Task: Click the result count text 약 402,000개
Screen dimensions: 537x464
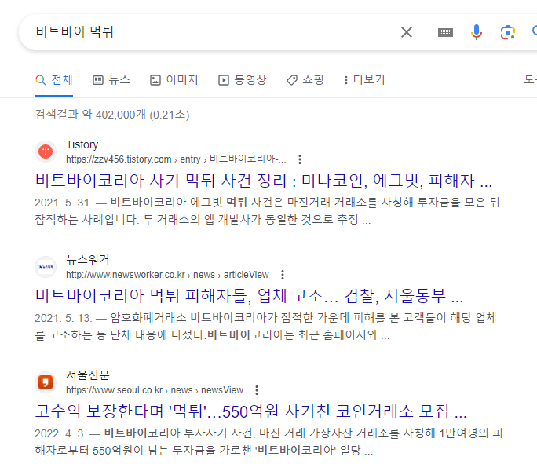Action: click(x=112, y=115)
